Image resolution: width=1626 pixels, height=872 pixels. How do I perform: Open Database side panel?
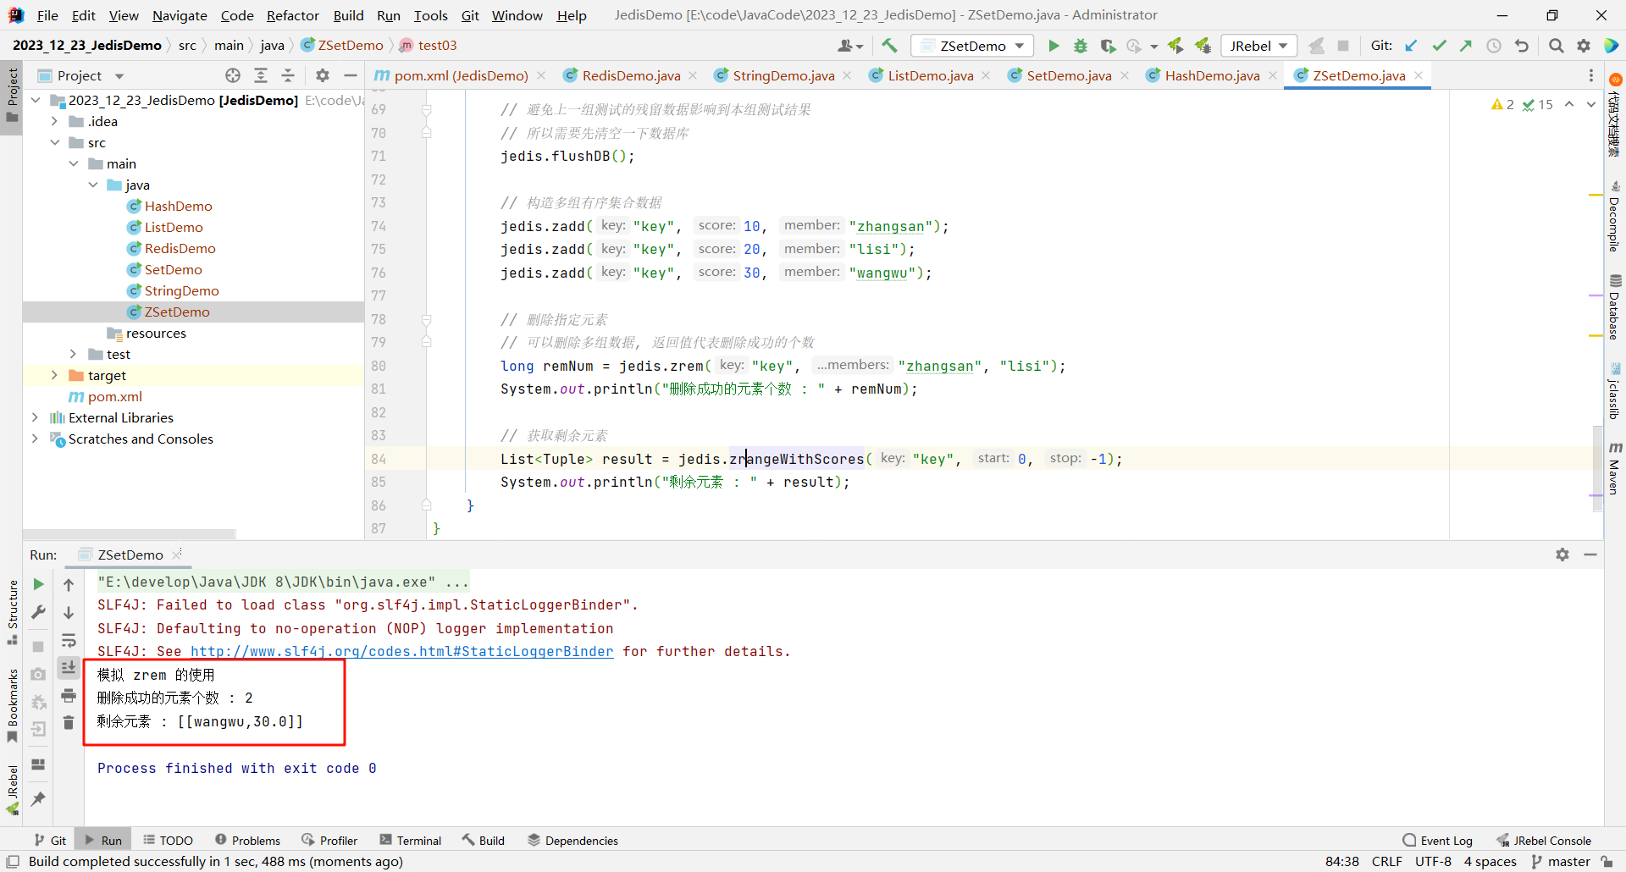[1615, 306]
